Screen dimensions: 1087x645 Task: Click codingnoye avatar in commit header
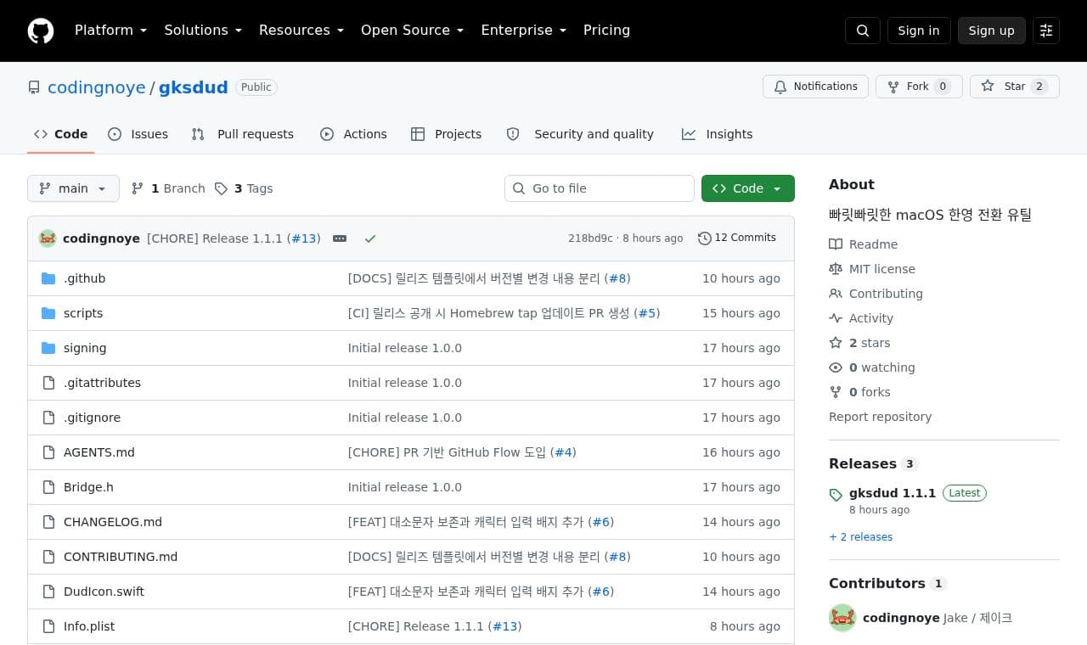click(x=48, y=238)
